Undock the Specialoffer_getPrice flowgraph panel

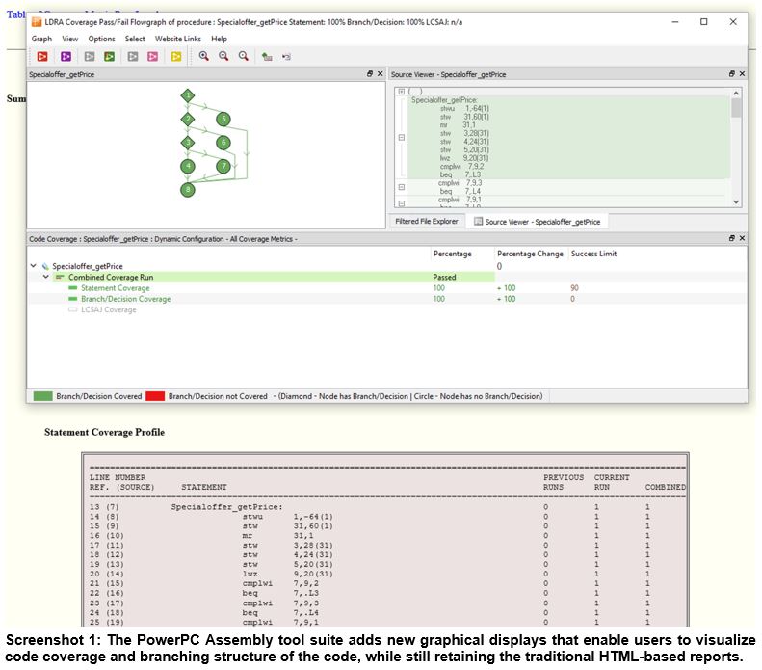370,74
